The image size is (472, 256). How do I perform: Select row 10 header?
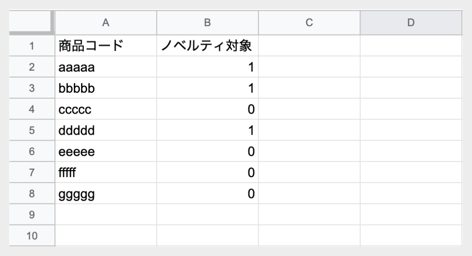32,236
